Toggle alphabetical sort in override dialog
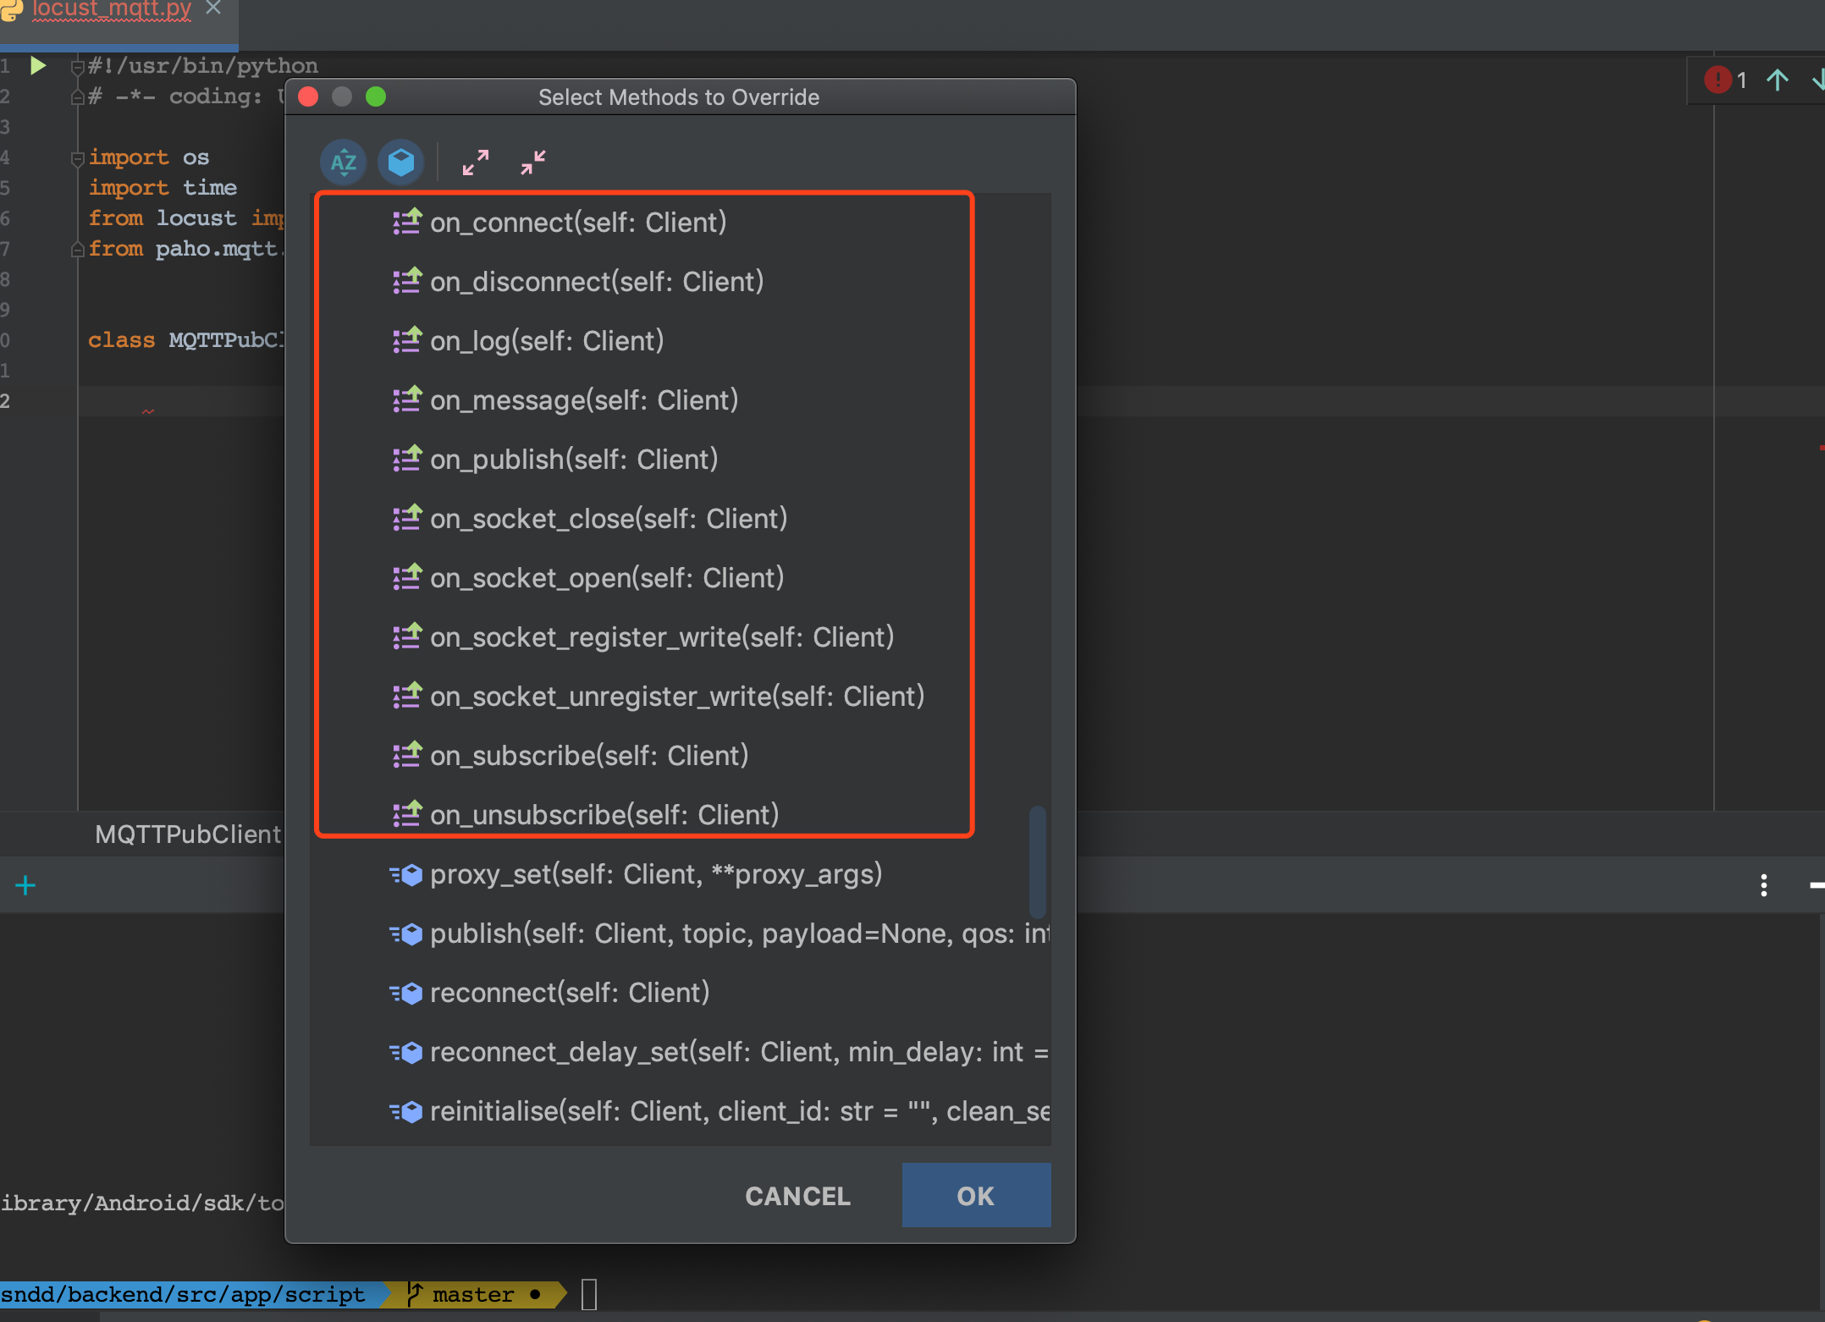1825x1322 pixels. (343, 162)
